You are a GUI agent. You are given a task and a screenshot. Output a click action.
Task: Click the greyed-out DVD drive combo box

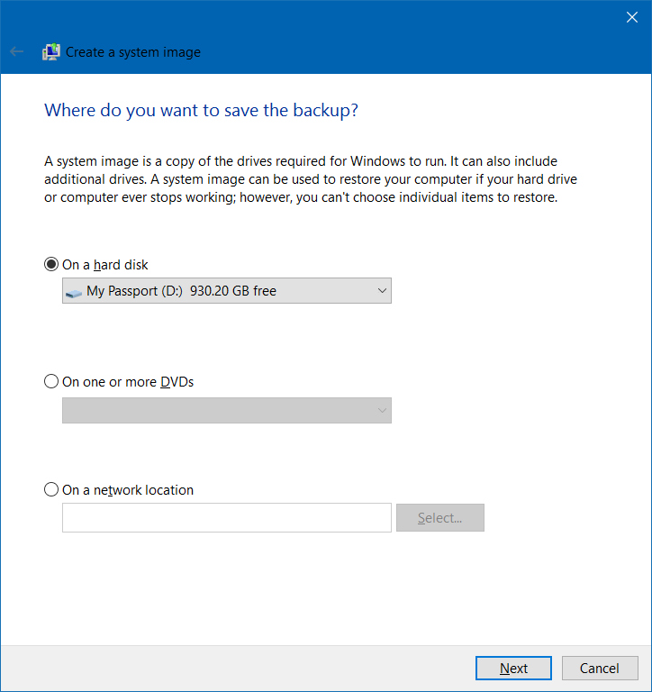(x=216, y=411)
